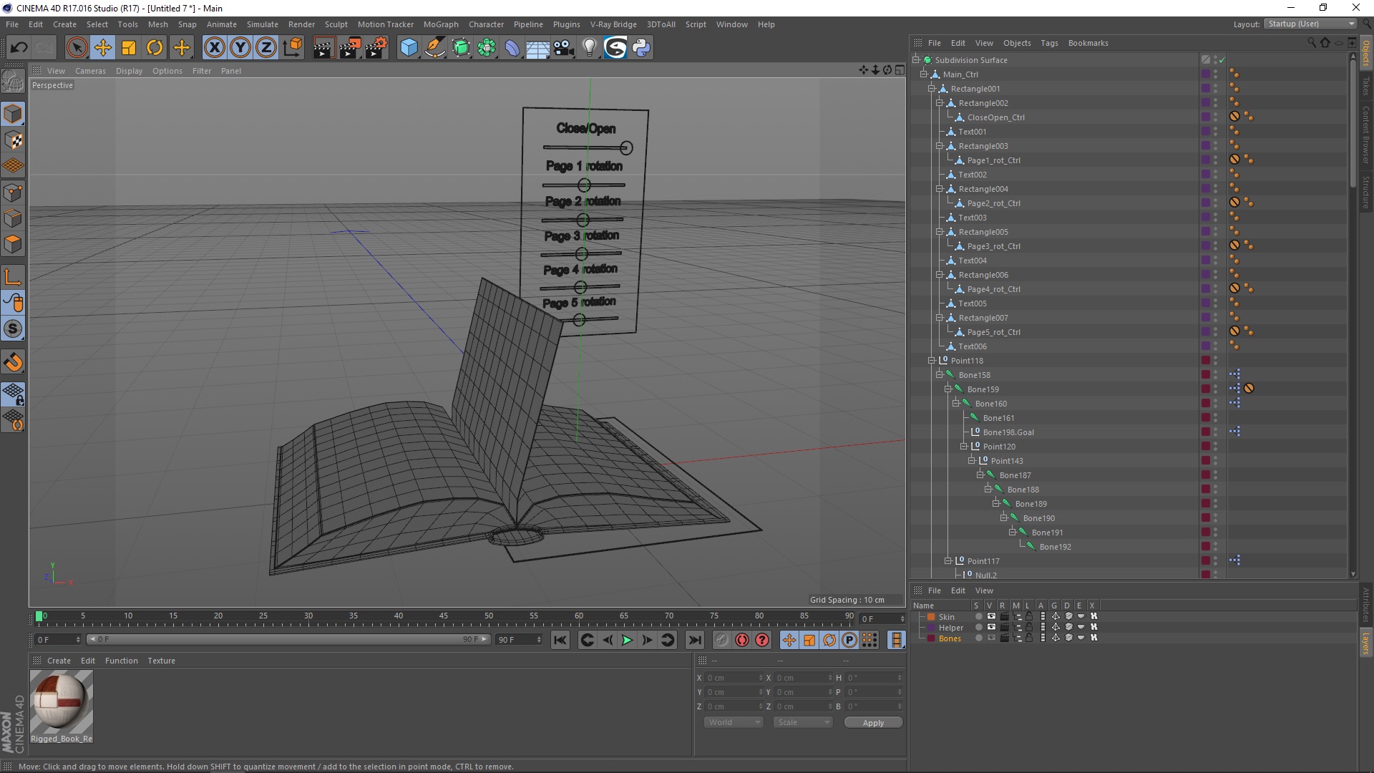
Task: Collapse Rectangle001 tree node
Action: (932, 89)
